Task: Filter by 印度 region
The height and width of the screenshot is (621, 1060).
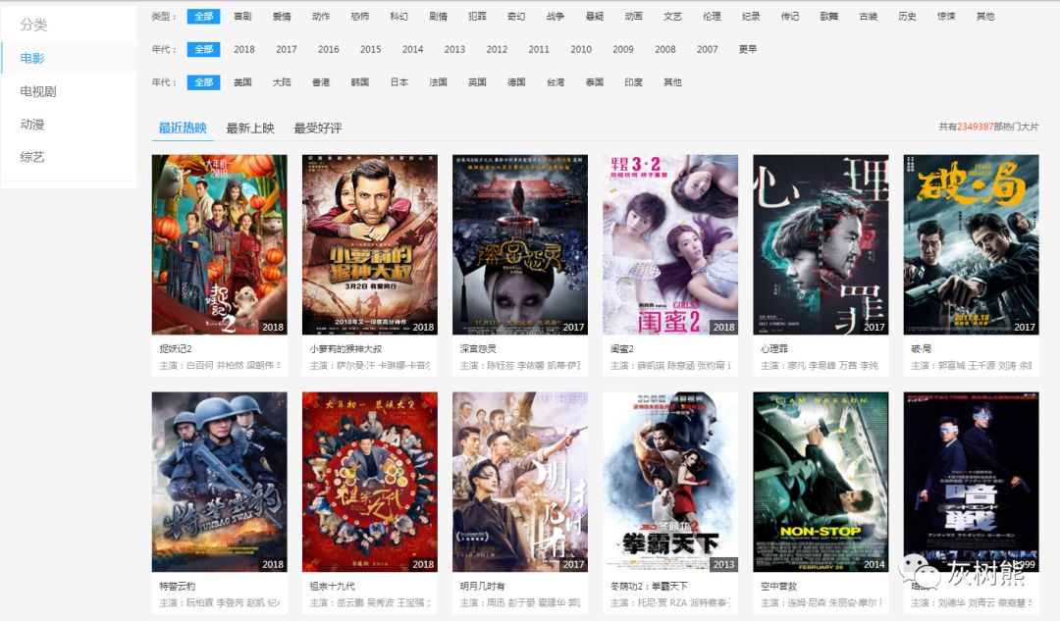Action: point(634,82)
